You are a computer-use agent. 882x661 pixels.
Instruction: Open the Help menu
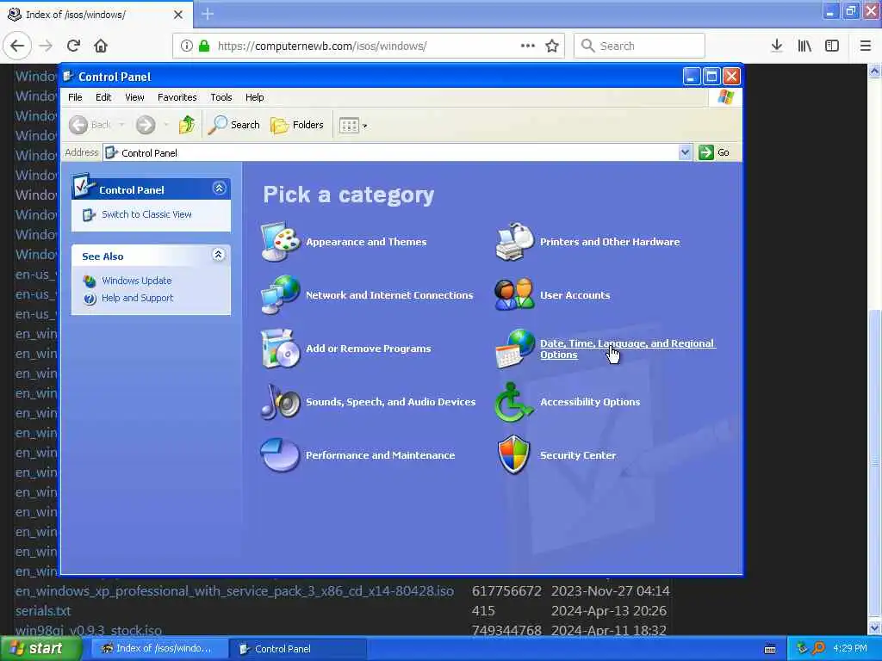pyautogui.click(x=254, y=97)
